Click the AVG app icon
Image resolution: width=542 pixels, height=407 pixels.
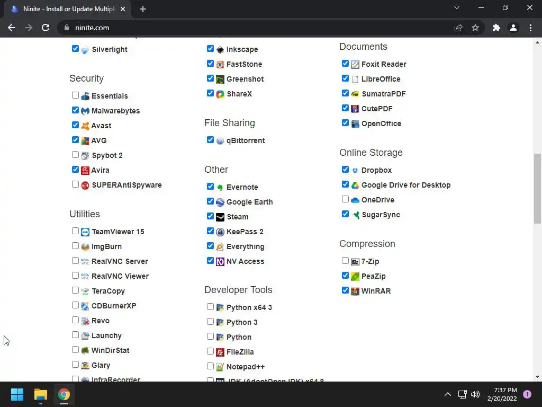click(85, 141)
